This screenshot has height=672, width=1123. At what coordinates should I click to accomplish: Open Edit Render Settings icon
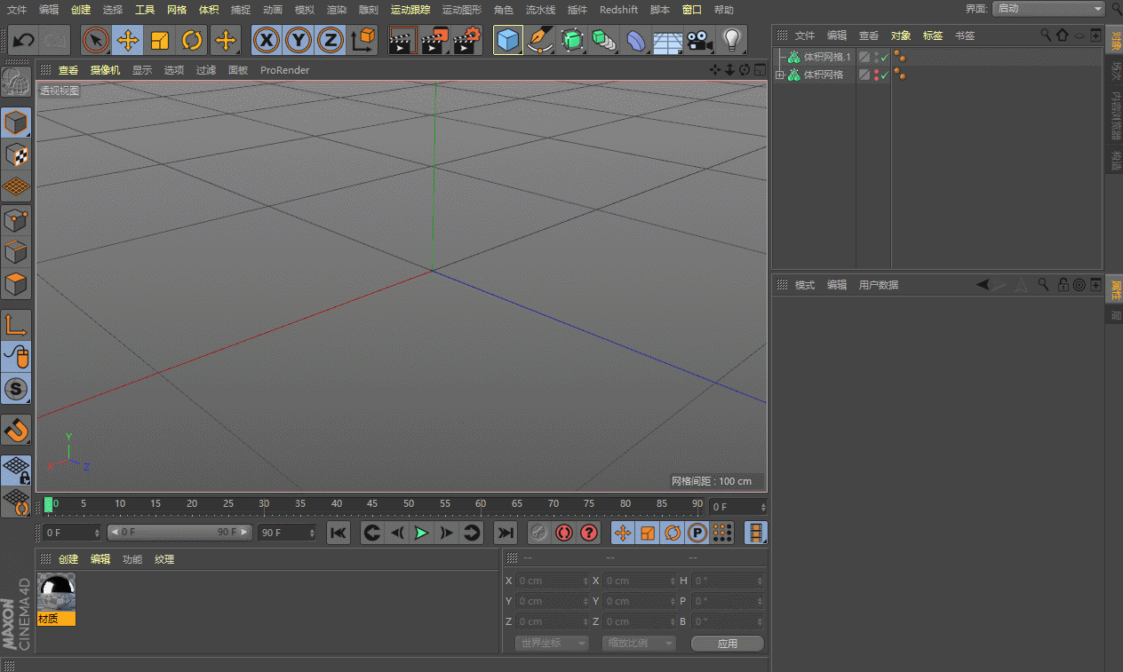tap(467, 41)
